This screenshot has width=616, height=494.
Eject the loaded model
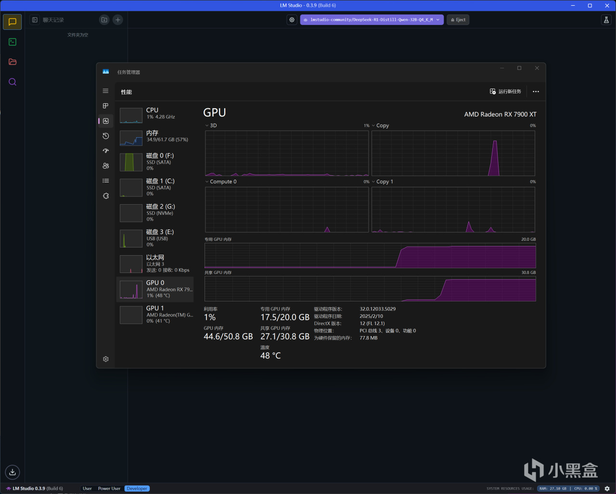pos(458,20)
